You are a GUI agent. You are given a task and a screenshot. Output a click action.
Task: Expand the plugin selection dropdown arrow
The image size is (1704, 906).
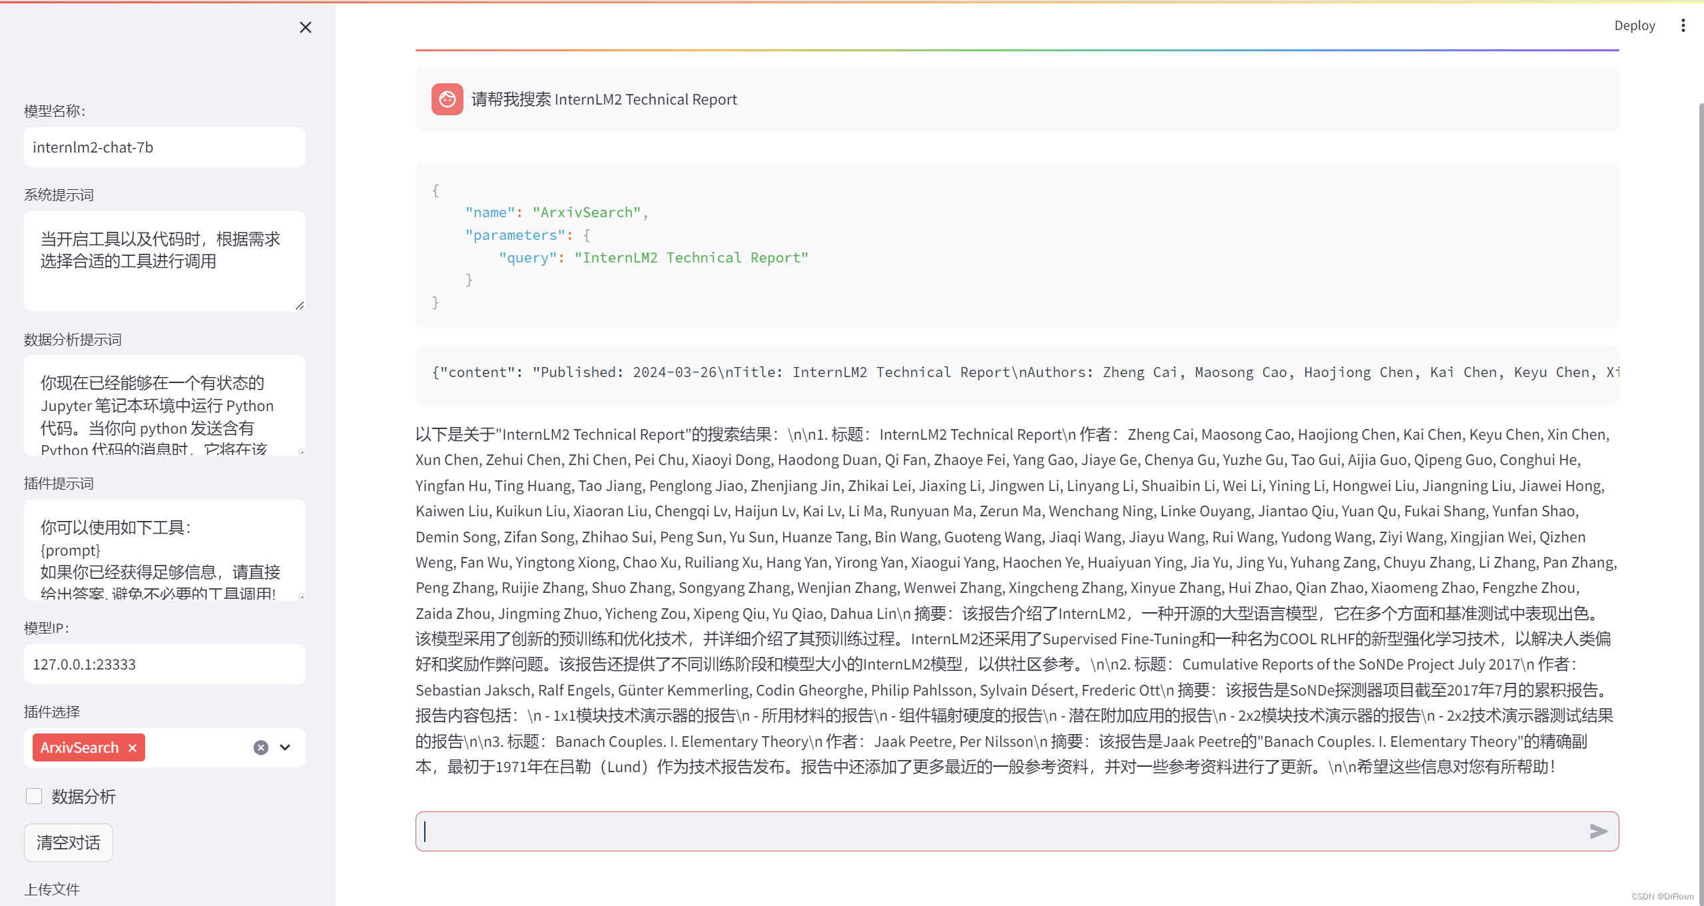285,747
